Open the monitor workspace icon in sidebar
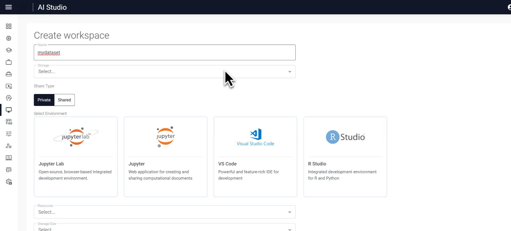The image size is (511, 231). click(x=9, y=110)
